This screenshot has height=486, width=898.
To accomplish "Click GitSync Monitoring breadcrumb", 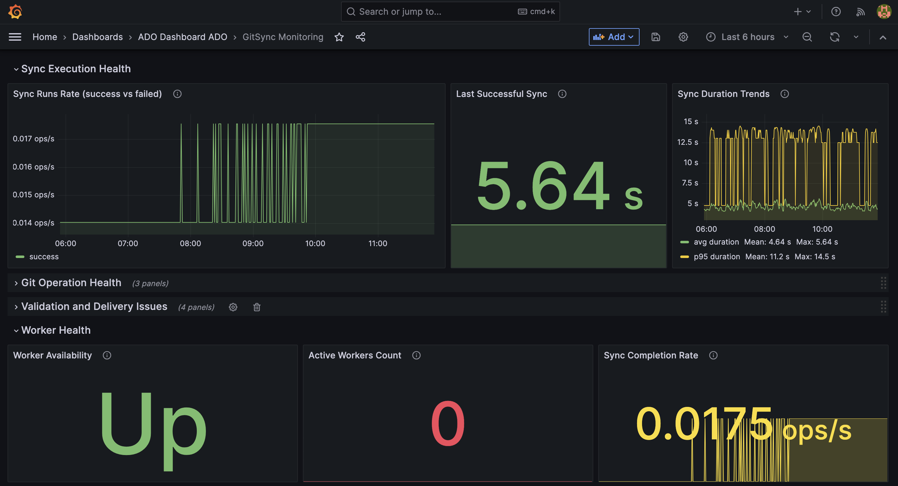I will click(x=283, y=37).
